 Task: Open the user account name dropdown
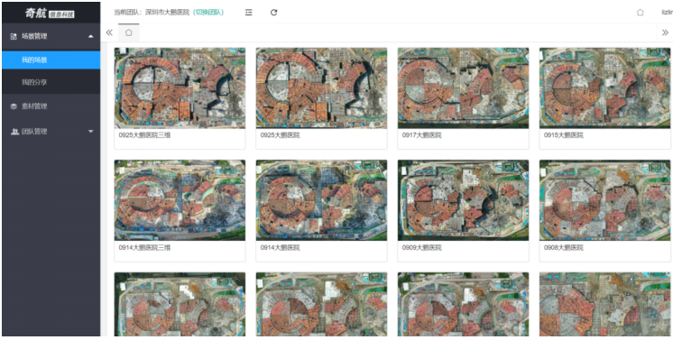click(x=667, y=13)
